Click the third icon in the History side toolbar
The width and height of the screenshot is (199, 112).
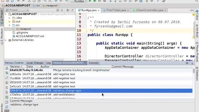pyautogui.click(x=7, y=78)
